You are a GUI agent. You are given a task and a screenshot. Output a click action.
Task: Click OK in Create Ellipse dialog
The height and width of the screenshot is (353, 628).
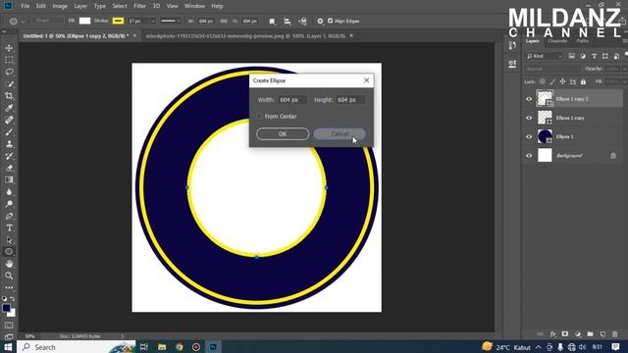[283, 133]
